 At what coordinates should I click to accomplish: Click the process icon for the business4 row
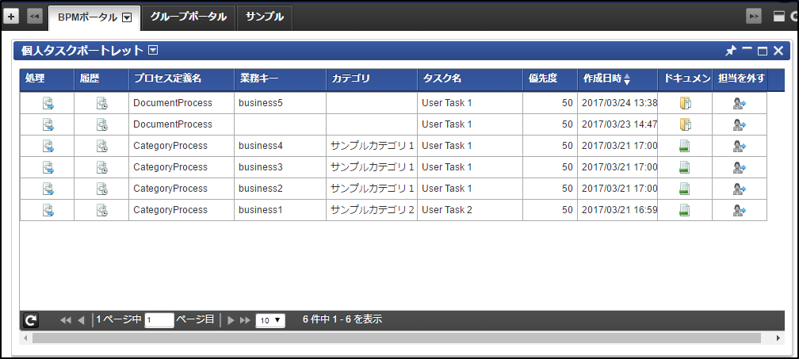[x=48, y=146]
